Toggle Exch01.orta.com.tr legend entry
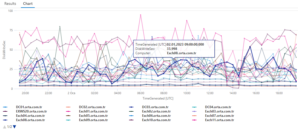The image size is (298, 130). (x=93, y=111)
